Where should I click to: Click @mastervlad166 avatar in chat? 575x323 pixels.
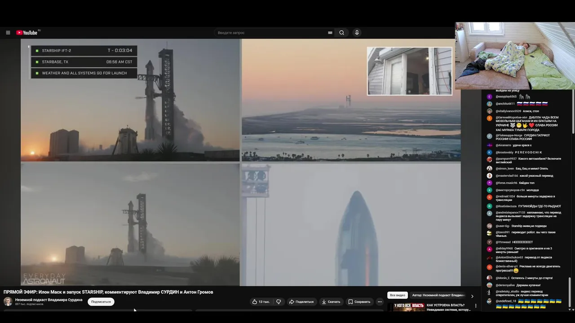pos(490,176)
